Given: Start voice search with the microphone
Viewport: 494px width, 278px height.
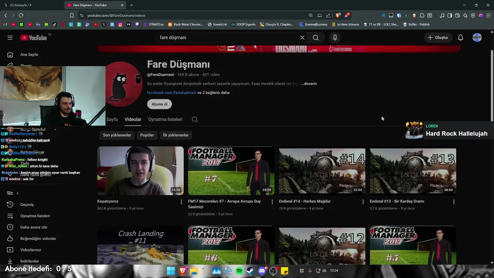Looking at the screenshot, I should coord(335,37).
